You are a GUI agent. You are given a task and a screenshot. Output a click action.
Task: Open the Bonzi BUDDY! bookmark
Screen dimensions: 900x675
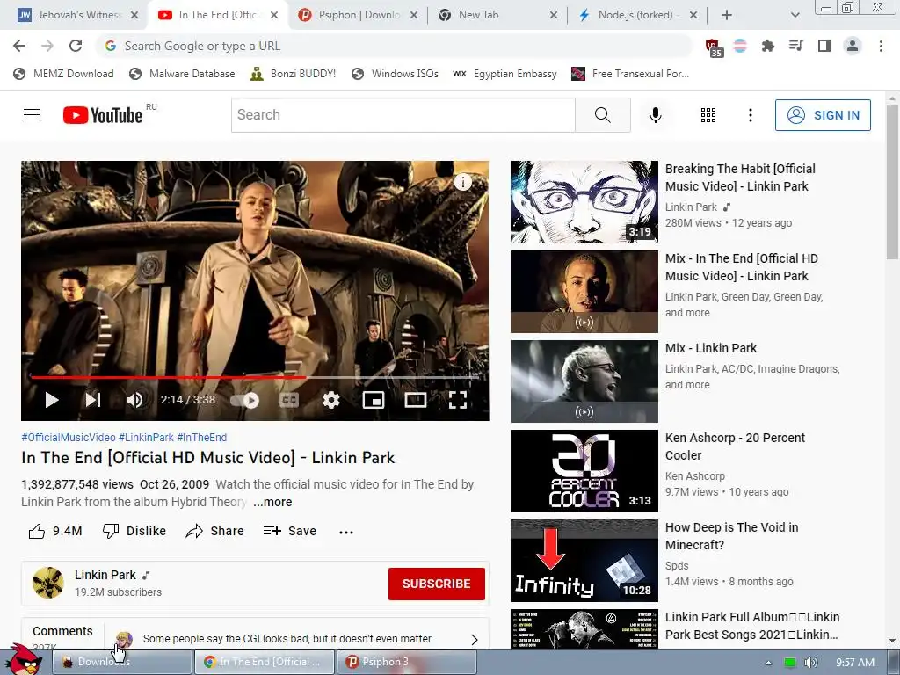point(293,74)
